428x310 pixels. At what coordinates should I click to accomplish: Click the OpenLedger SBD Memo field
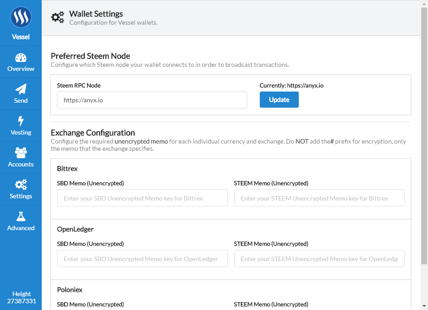142,258
